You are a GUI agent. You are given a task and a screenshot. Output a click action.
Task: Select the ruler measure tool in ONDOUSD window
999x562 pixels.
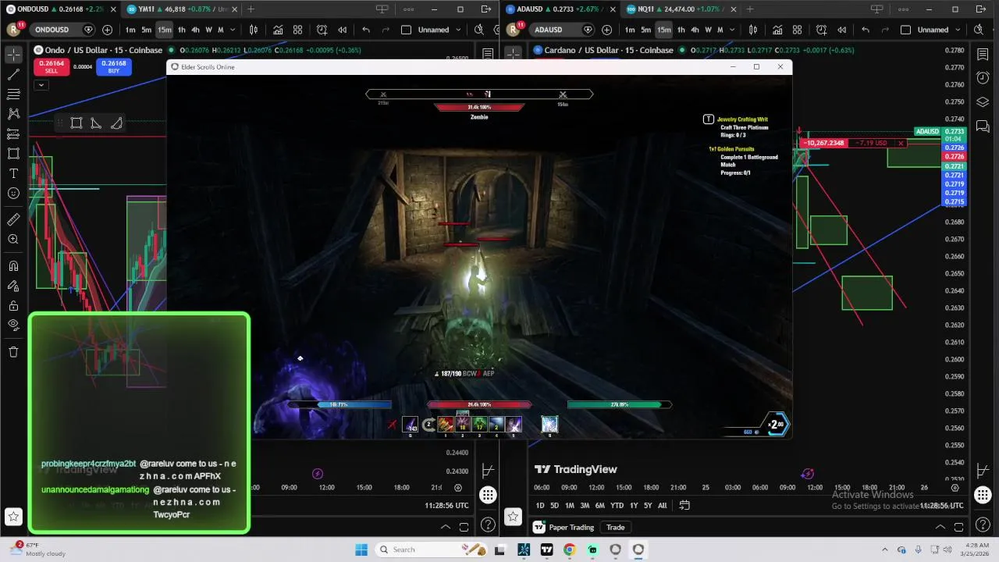tap(13, 219)
